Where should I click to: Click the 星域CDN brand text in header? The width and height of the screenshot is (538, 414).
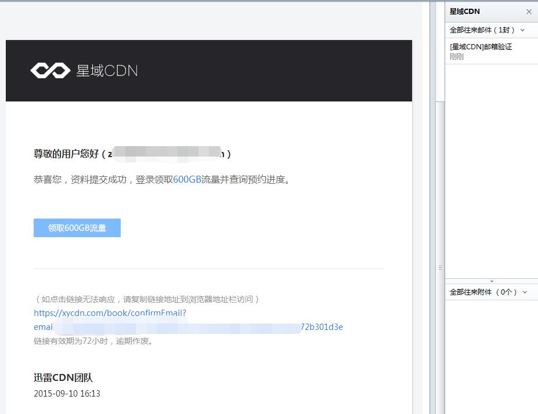click(x=107, y=71)
